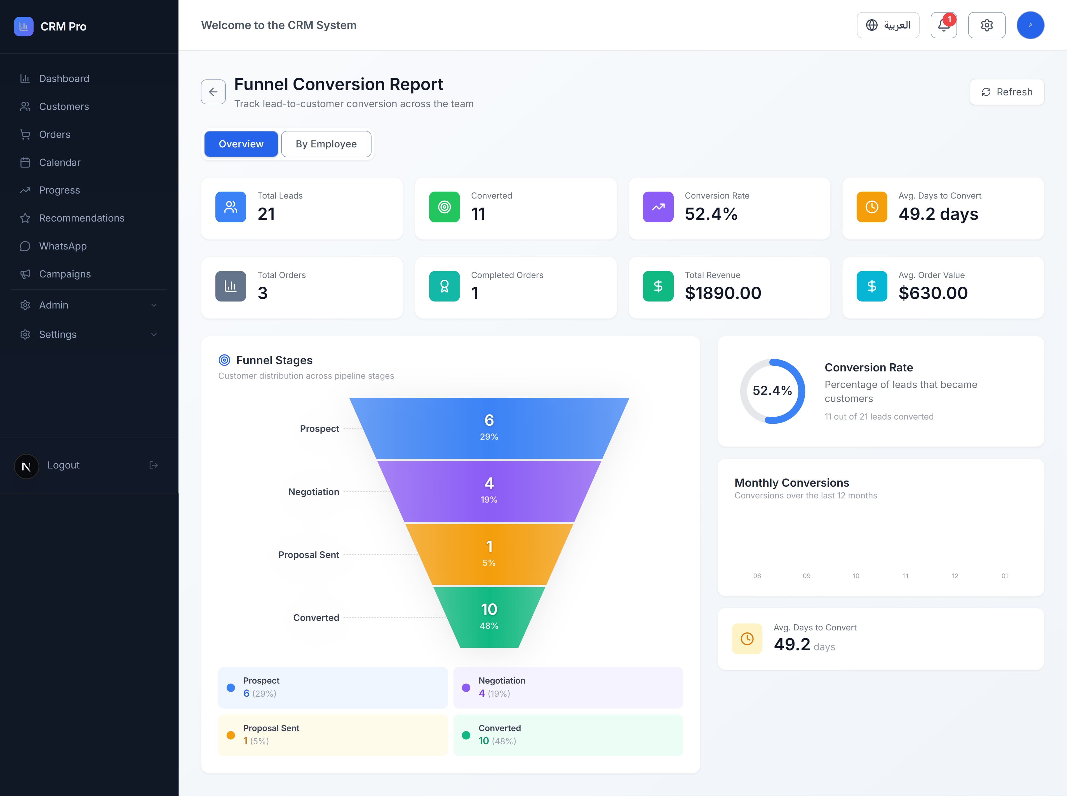Click the Avg. Order Value dollar icon
Screen dimensions: 1067x796
coord(872,286)
